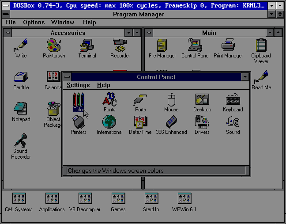This screenshot has height=224, width=286.
Task: Select the C&K Systems program group icon
Action: click(19, 202)
